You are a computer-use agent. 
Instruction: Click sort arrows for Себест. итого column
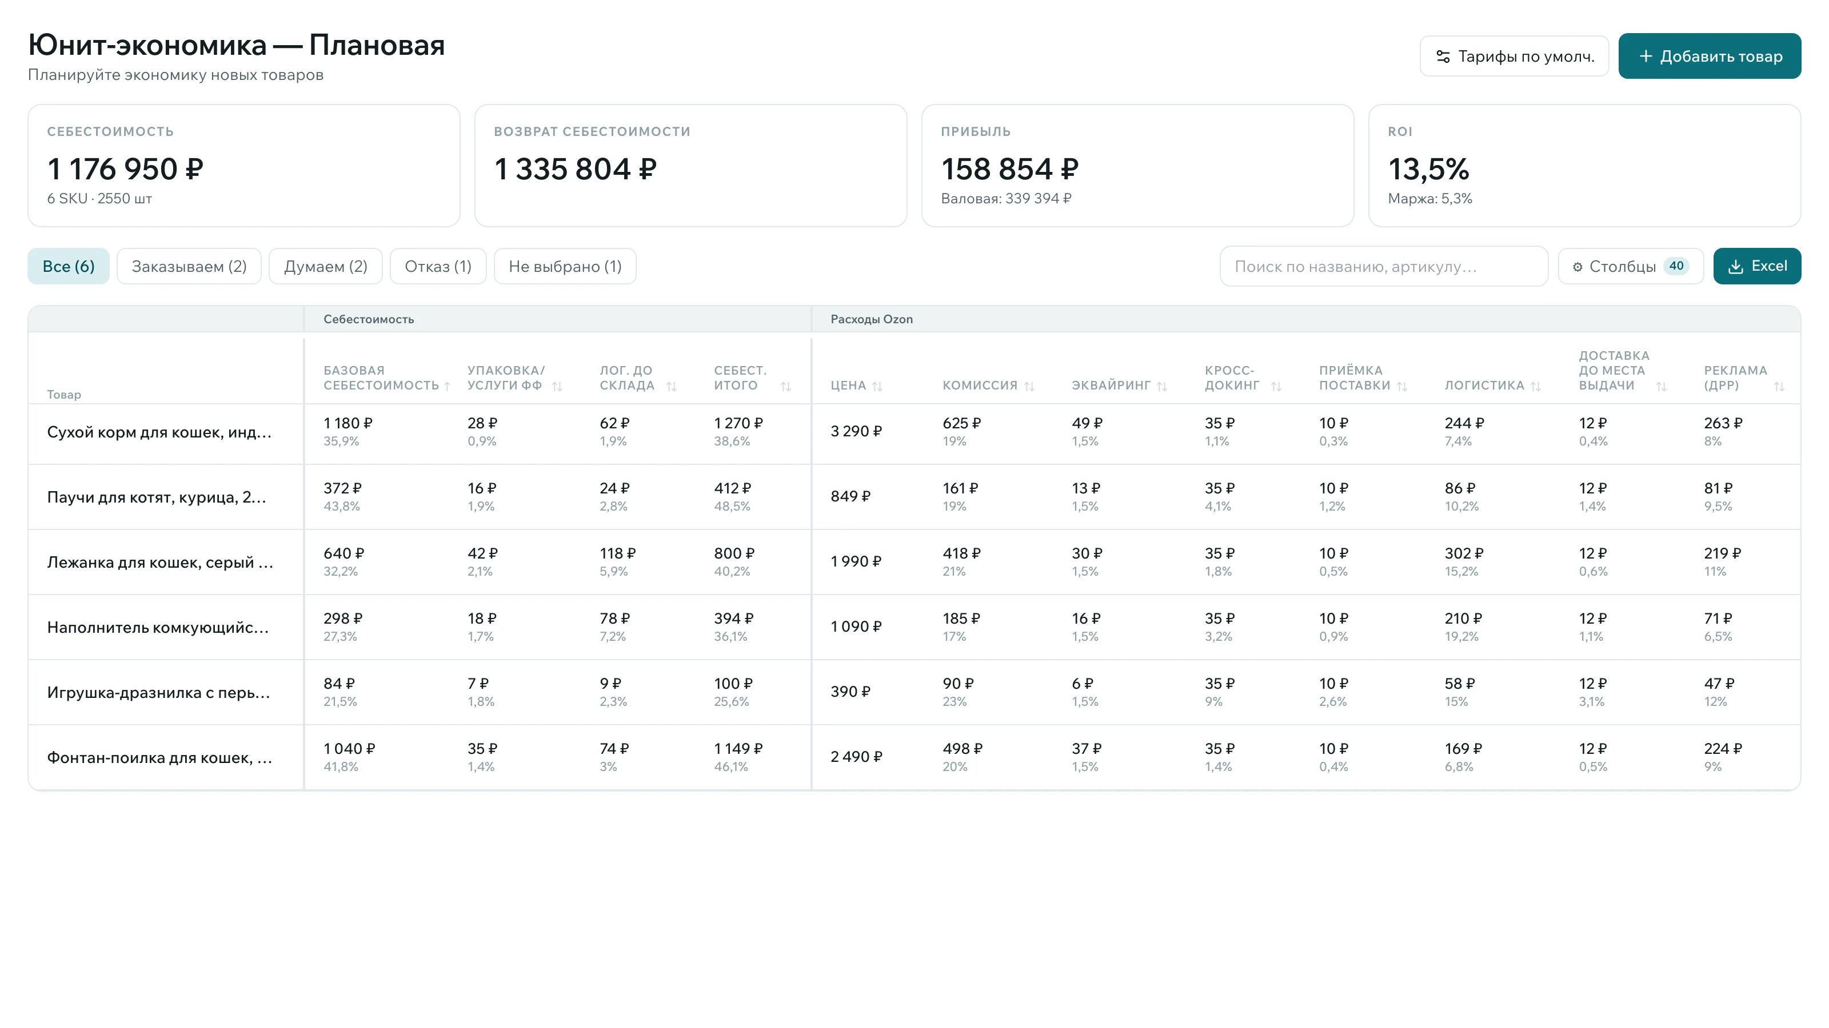pos(786,387)
